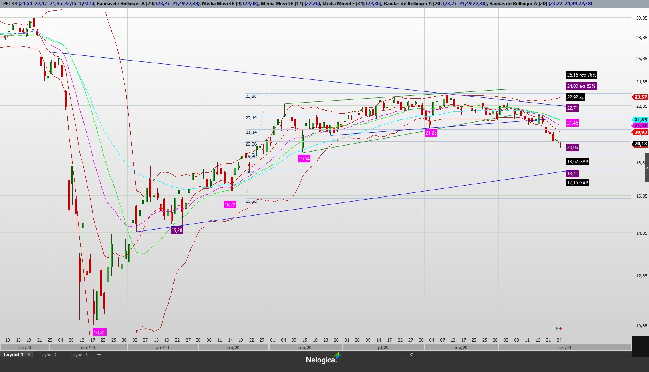649x372 pixels.
Task: Click the 19,54 magenta price label
Action: click(304, 159)
